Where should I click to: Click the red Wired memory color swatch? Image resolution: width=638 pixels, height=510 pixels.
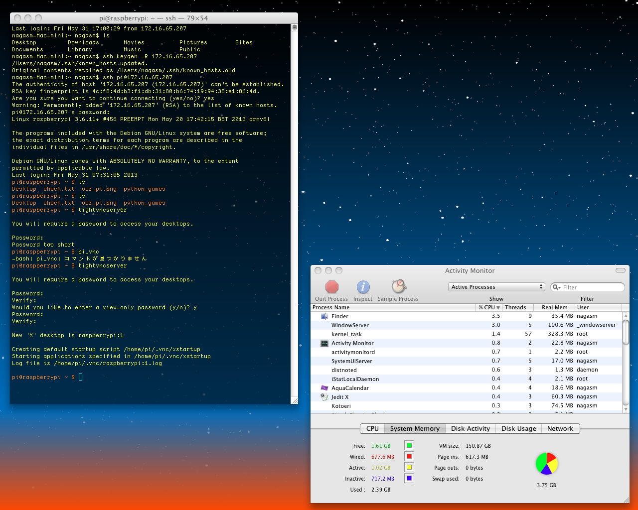[409, 457]
